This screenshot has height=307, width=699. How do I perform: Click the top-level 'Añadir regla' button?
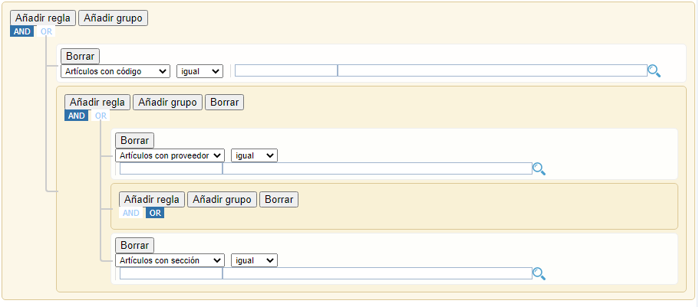click(43, 18)
